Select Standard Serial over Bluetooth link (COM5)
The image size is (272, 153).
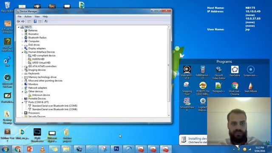(x=55, y=106)
